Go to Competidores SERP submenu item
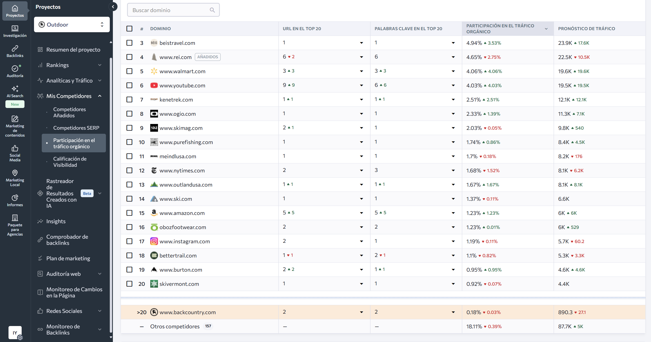Viewport: 651px width, 342px height. pyautogui.click(x=76, y=128)
